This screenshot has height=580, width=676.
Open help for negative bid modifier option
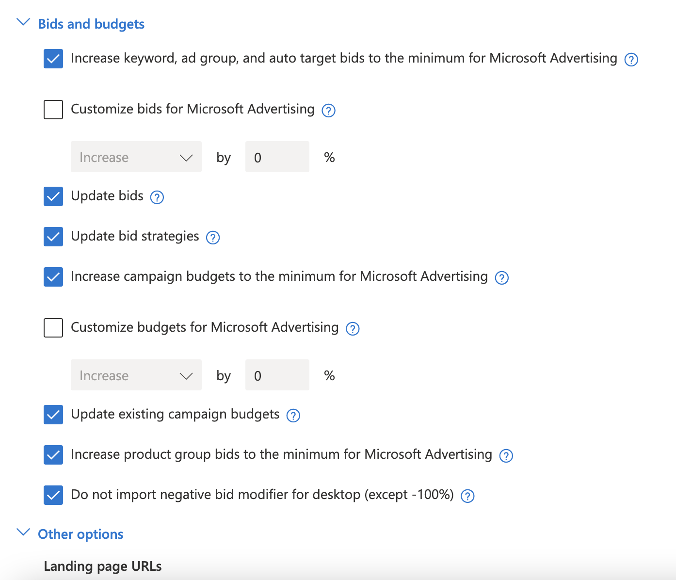pyautogui.click(x=467, y=496)
